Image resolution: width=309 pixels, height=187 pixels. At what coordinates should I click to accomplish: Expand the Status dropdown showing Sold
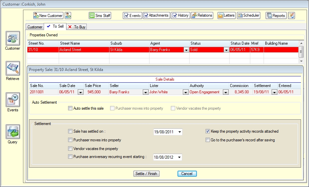click(x=226, y=50)
